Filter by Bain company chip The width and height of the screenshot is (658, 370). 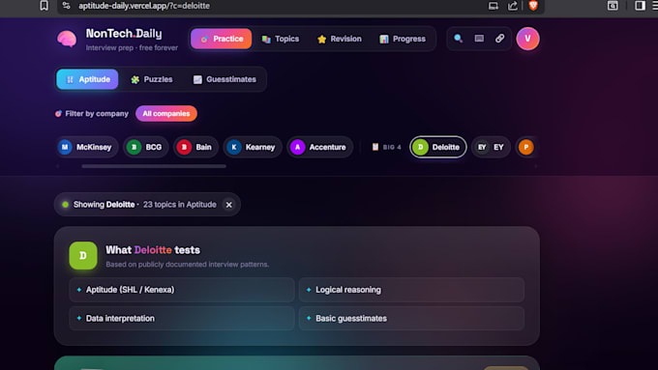tap(195, 147)
